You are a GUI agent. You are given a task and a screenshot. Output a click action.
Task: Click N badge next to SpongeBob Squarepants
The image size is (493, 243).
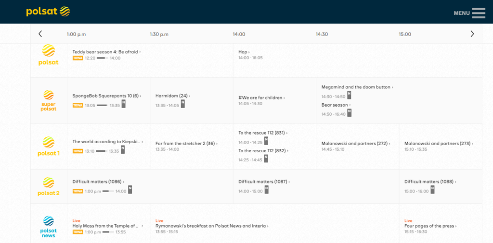pos(124,104)
